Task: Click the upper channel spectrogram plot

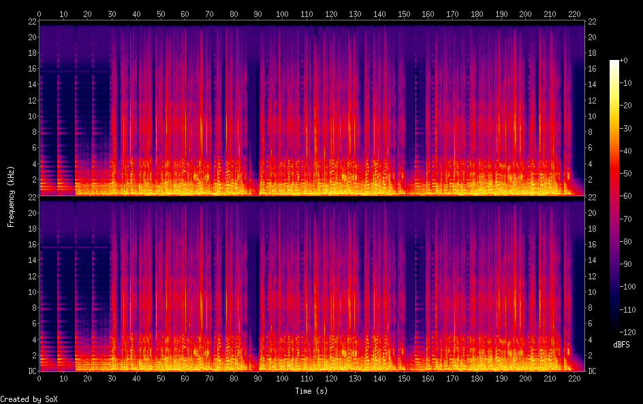Action: (312, 108)
